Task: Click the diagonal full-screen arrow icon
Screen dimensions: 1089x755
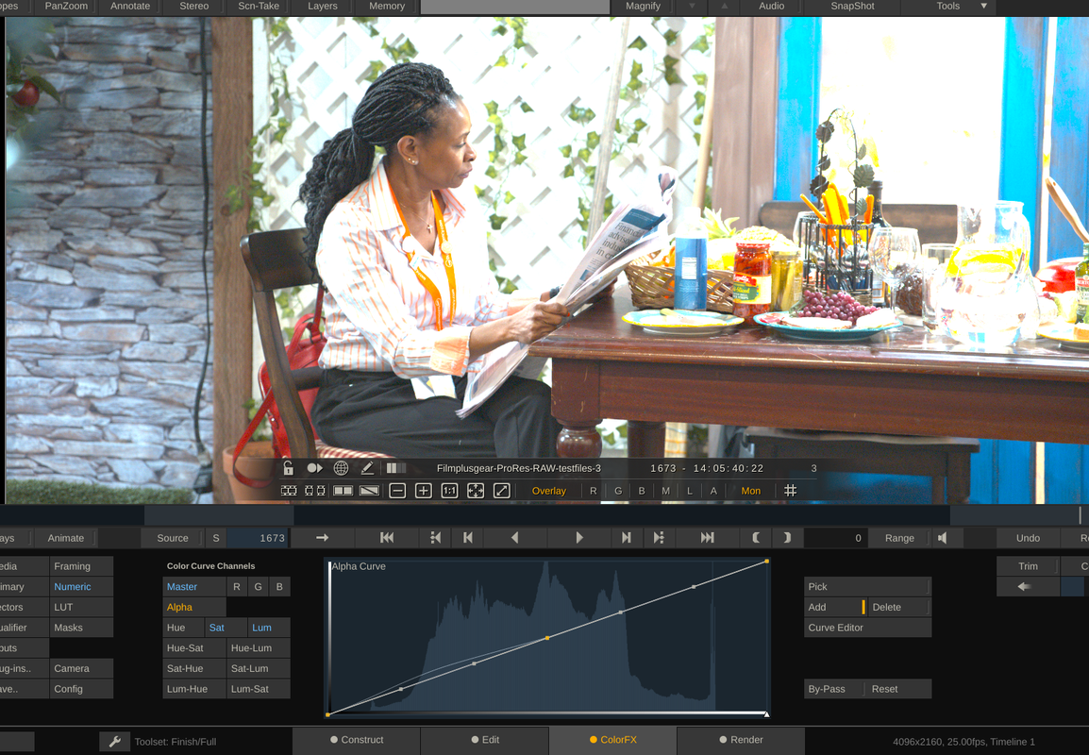Action: tap(501, 491)
